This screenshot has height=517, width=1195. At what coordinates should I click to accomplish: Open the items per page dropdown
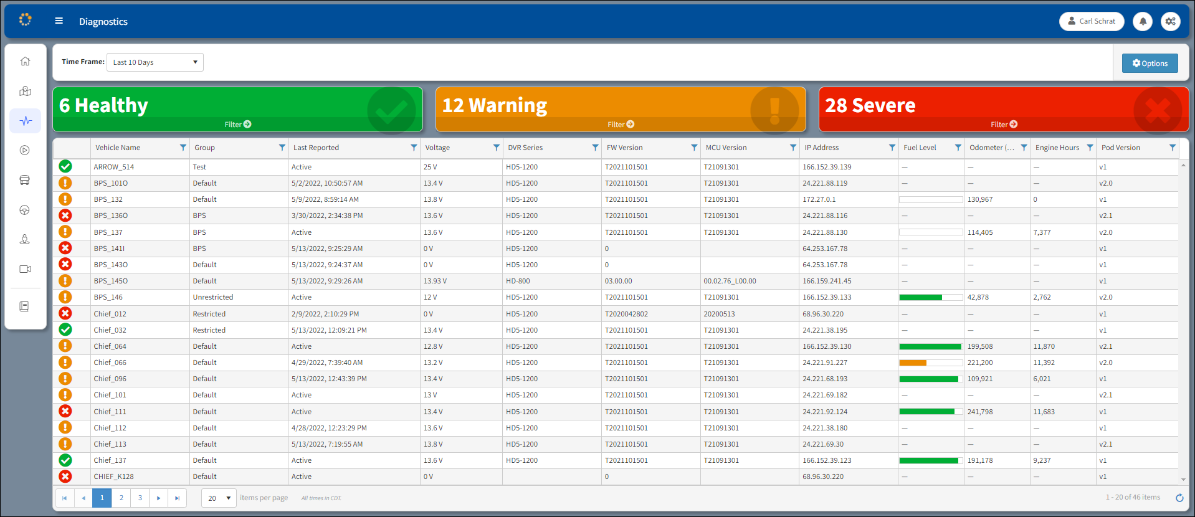219,498
